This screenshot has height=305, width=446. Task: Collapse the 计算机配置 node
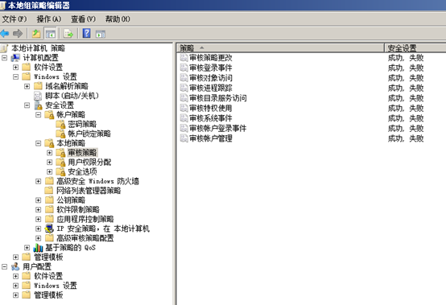point(4,58)
